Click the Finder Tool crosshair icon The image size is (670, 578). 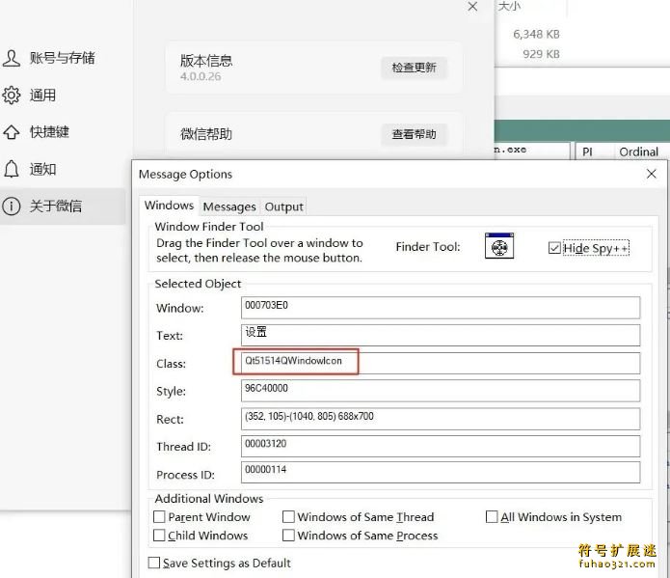point(499,246)
